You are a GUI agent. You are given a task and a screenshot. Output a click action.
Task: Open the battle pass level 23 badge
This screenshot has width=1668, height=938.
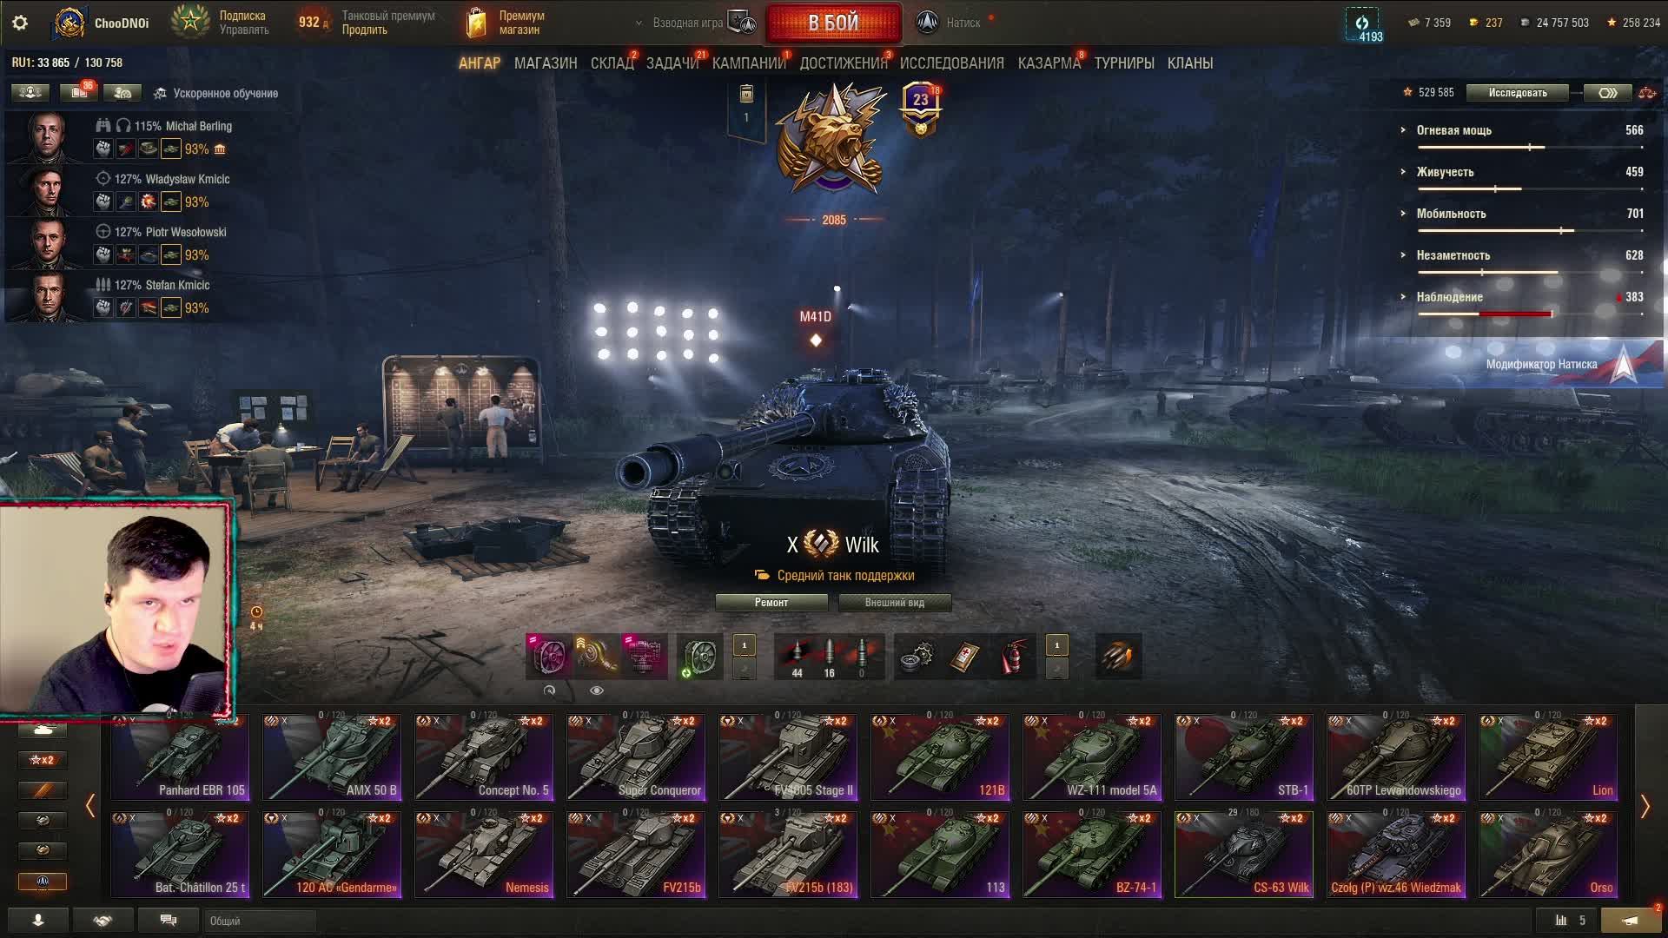921,109
